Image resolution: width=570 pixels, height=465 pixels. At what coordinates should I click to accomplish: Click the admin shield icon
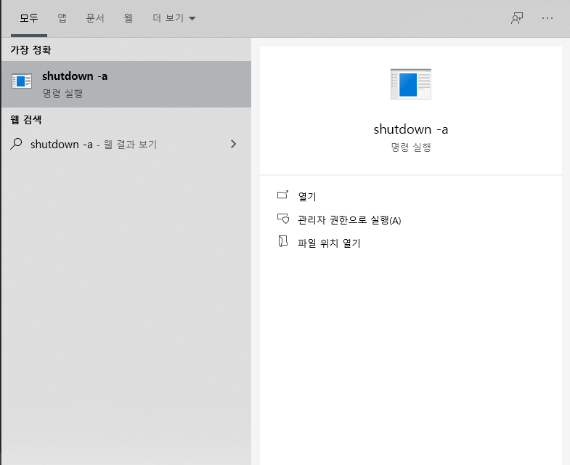click(x=283, y=218)
